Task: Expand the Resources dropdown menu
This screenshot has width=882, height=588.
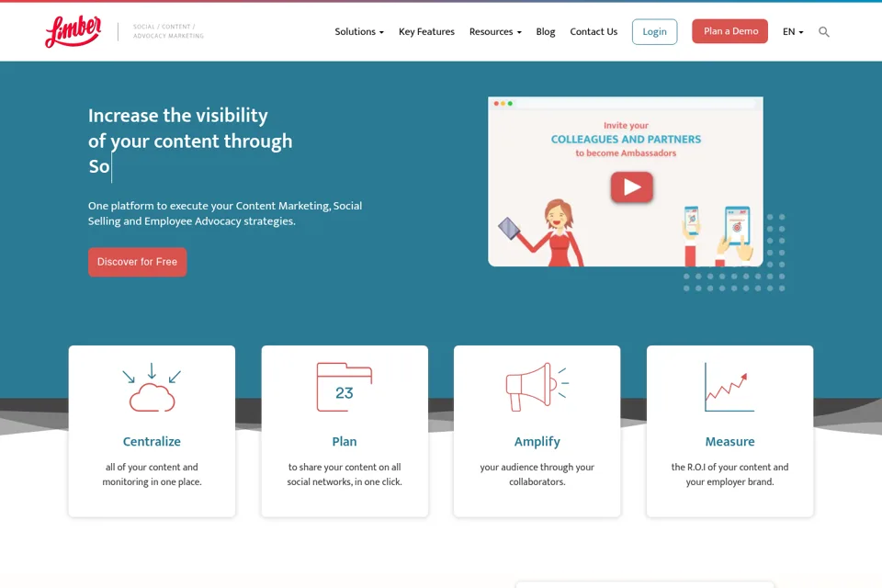Action: [495, 32]
